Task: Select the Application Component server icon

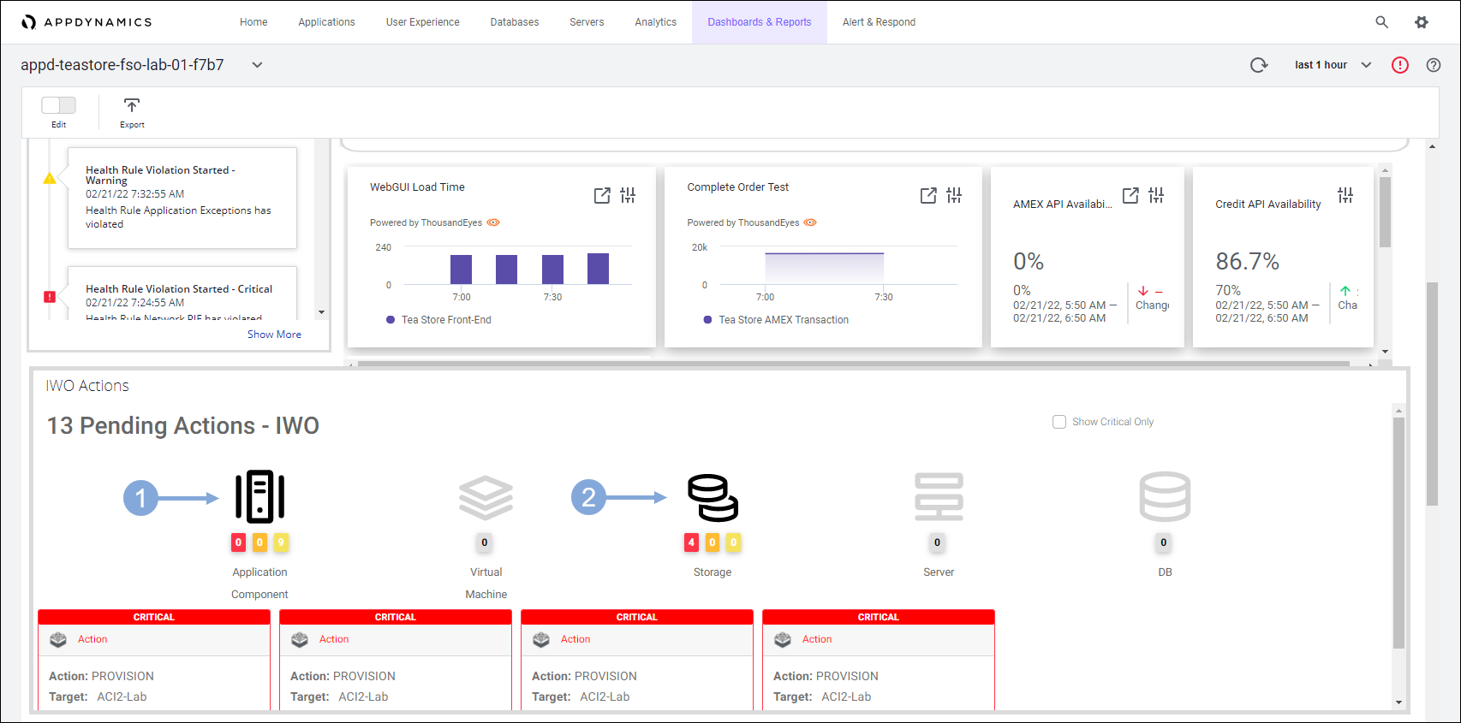Action: click(259, 496)
